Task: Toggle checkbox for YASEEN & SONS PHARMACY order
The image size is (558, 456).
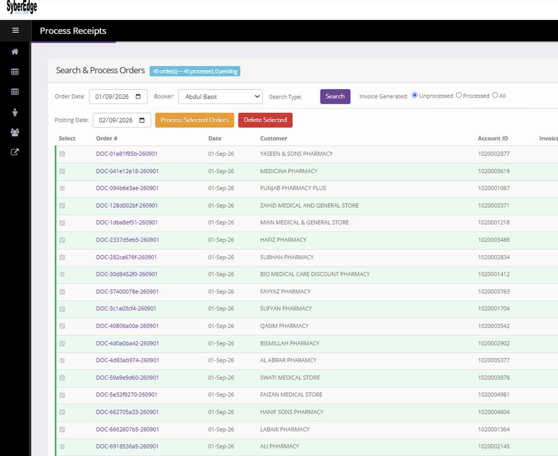Action: click(62, 154)
